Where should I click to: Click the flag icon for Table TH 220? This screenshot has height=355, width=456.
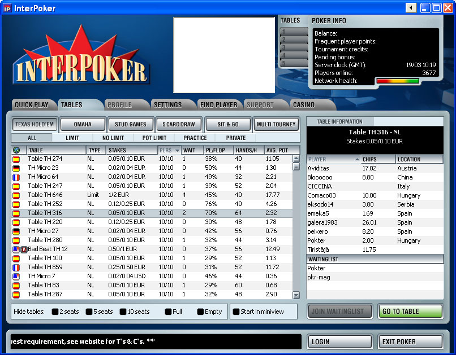click(x=16, y=222)
